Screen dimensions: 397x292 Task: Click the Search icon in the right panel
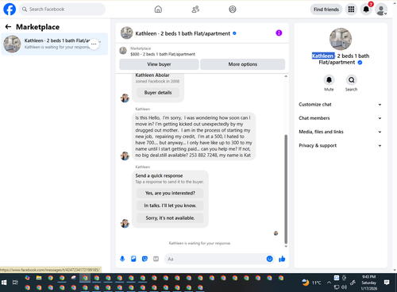click(x=351, y=80)
